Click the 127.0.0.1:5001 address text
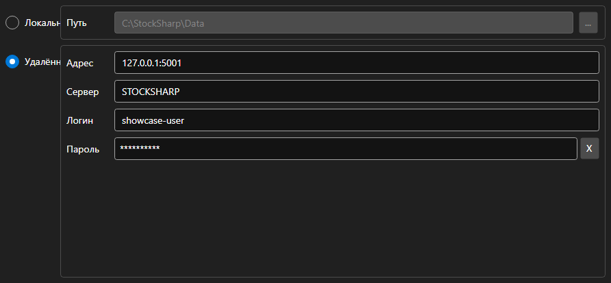The height and width of the screenshot is (283, 611). (151, 63)
